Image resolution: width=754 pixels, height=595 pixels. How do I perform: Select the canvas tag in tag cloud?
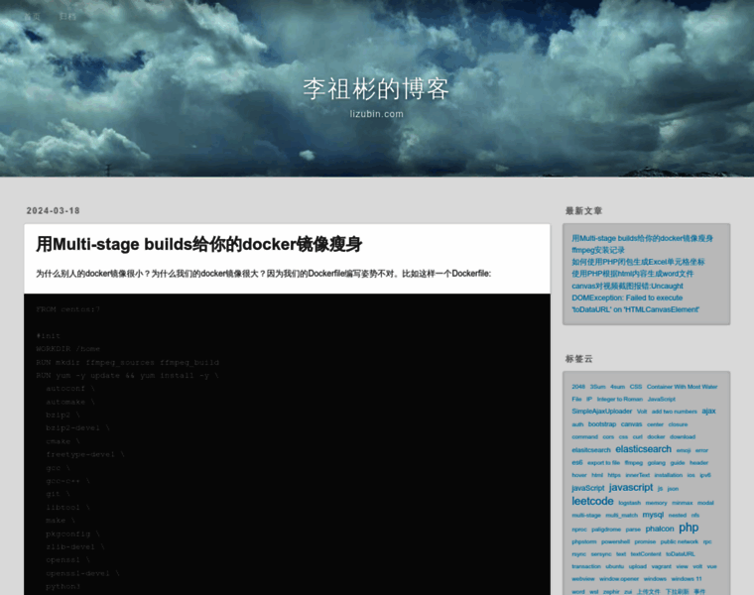pos(631,424)
